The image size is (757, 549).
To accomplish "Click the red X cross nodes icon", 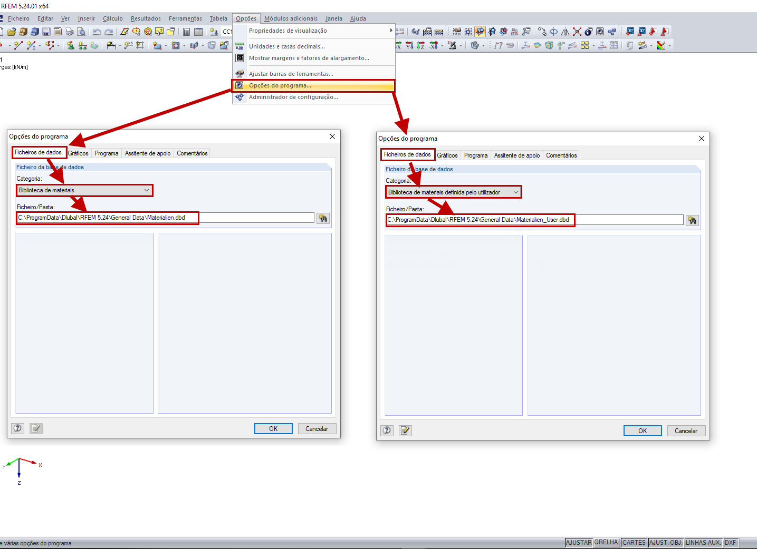I will 577,32.
